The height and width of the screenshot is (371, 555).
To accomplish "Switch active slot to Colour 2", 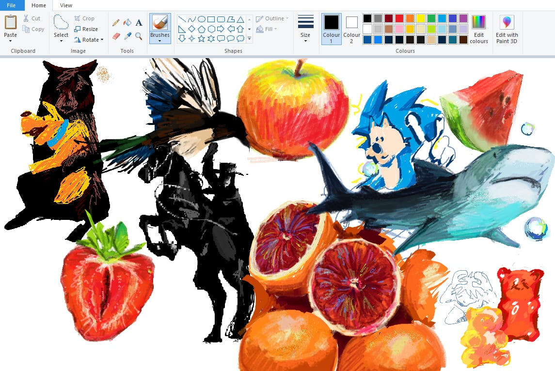I will 351,29.
